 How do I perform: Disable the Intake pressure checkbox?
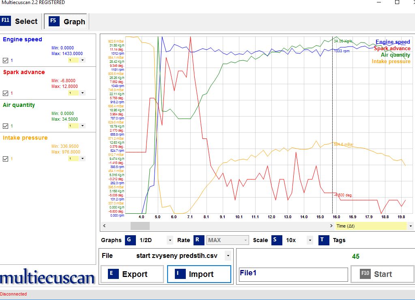click(x=5, y=159)
